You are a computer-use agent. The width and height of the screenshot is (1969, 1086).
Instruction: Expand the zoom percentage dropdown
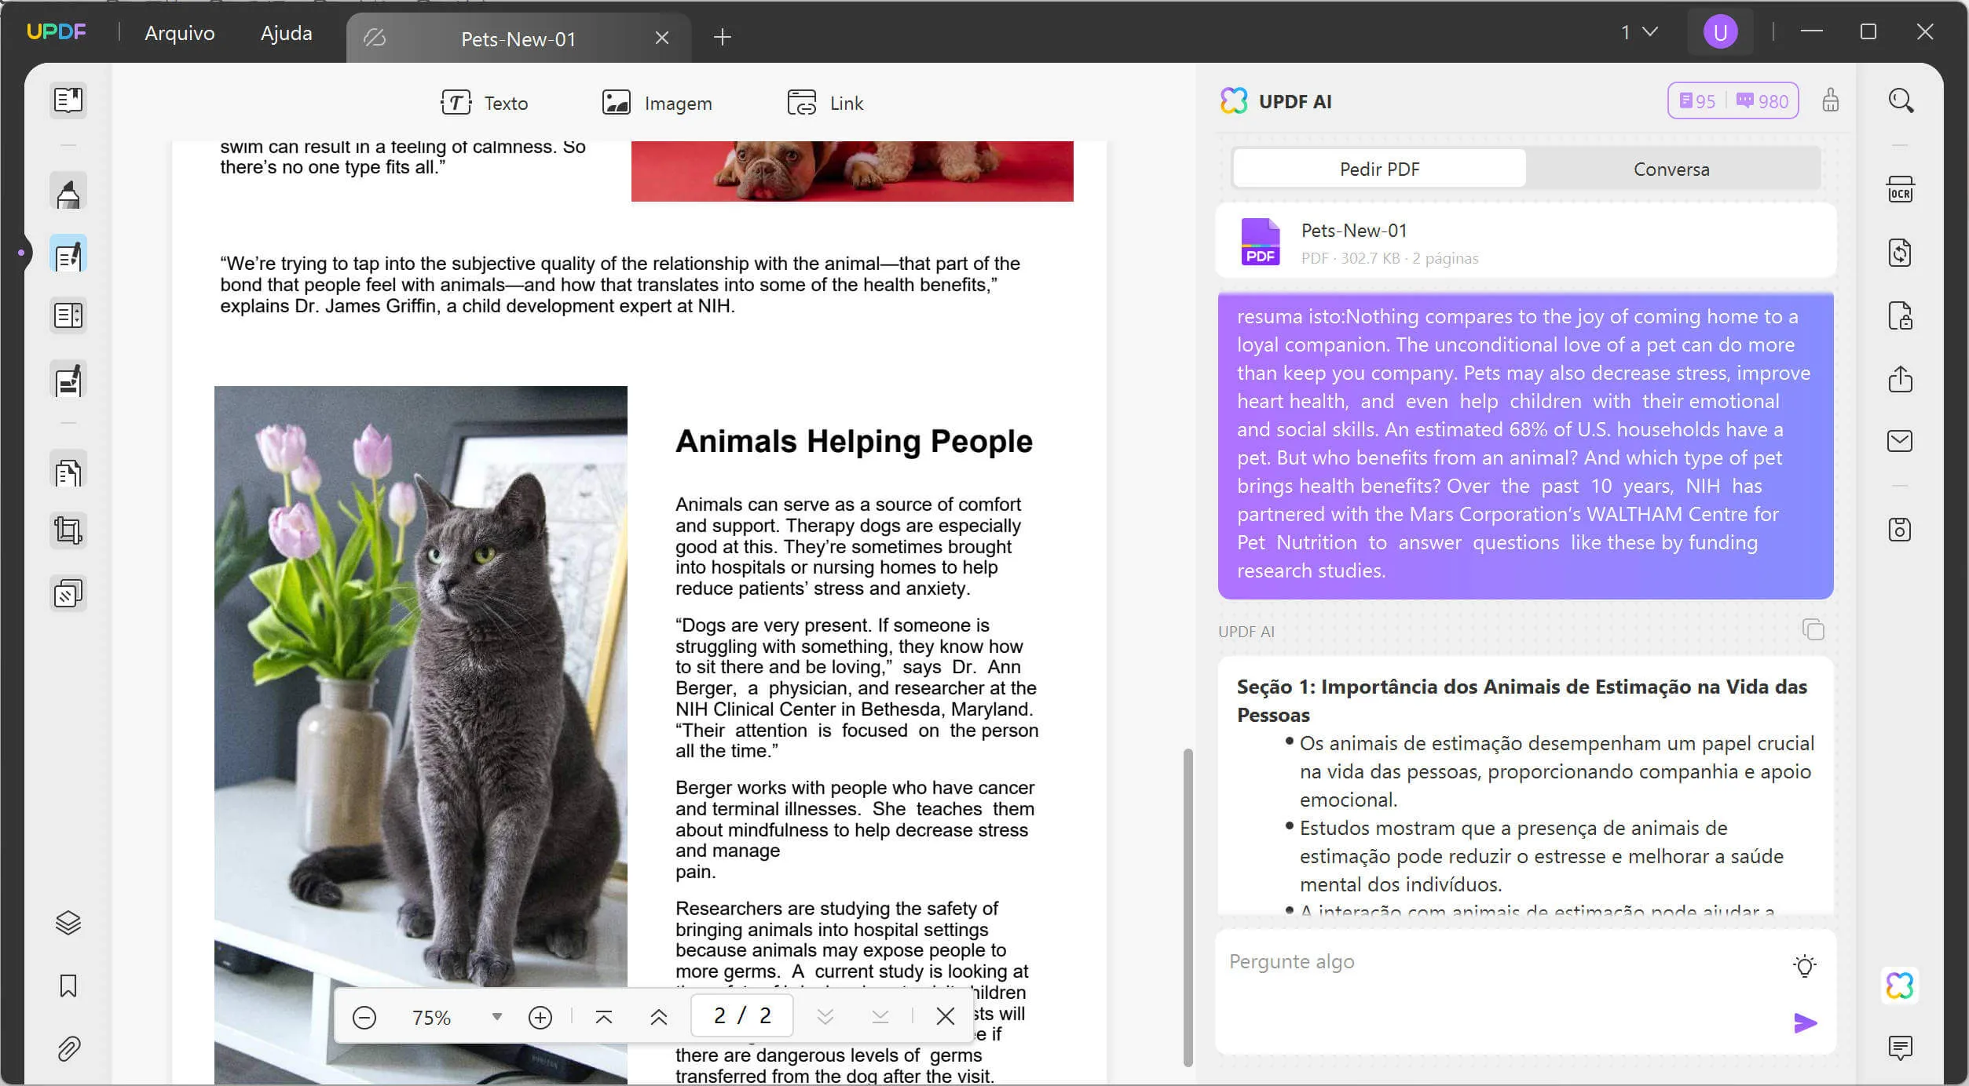coord(496,1017)
